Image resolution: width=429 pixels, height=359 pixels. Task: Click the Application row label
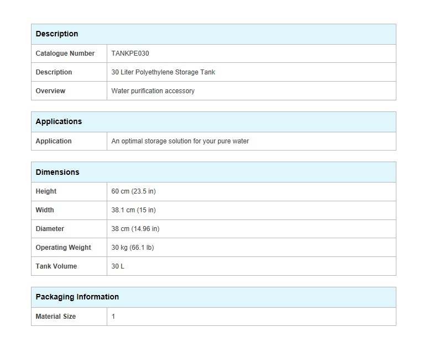click(54, 141)
